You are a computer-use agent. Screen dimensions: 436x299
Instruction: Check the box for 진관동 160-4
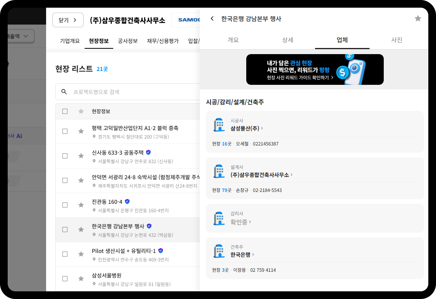click(65, 205)
